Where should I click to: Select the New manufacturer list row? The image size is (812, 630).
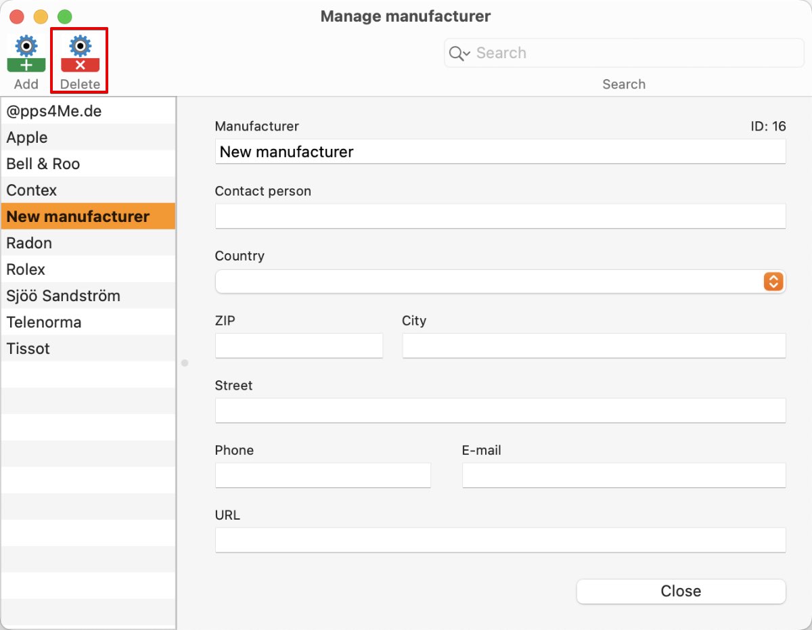(x=88, y=217)
